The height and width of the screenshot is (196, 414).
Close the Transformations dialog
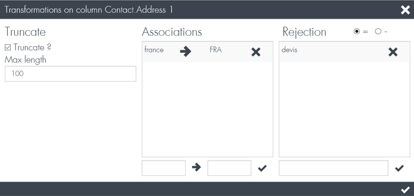pos(405,10)
